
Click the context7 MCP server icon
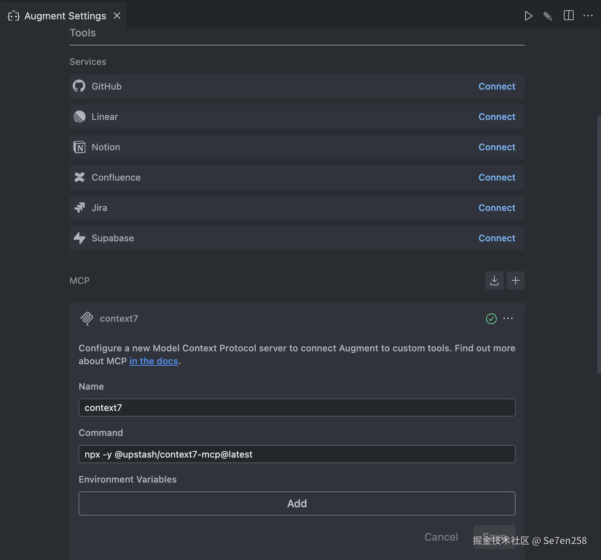point(87,319)
